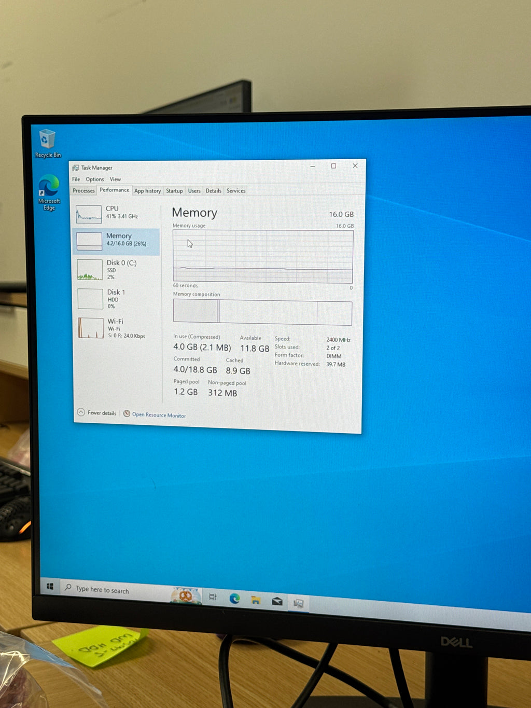The height and width of the screenshot is (708, 531).
Task: Open the Mail app from the taskbar
Action: [277, 601]
